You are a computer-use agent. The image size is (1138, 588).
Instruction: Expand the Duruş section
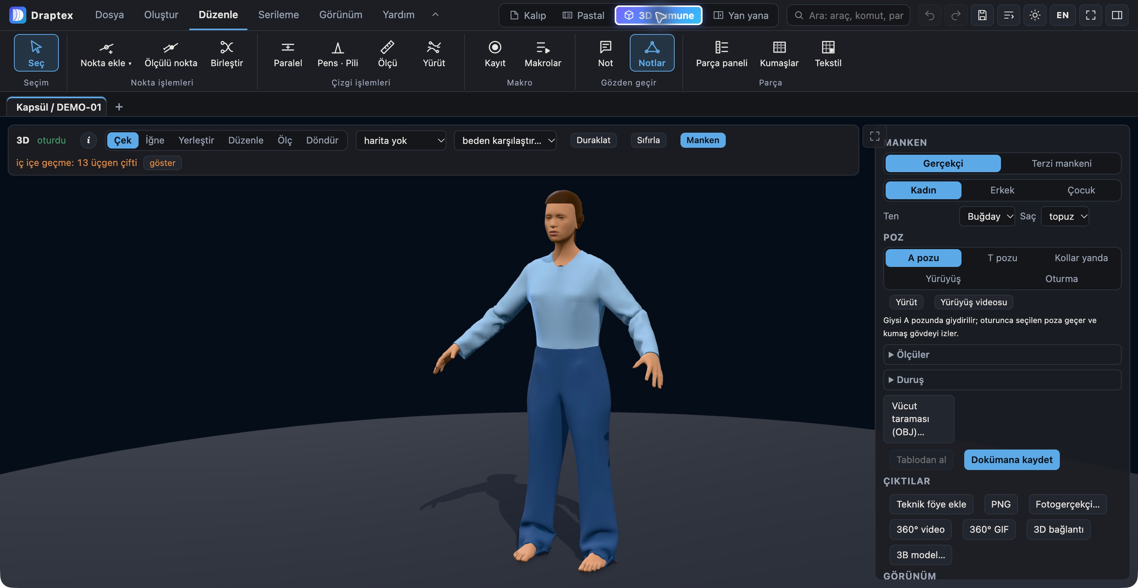point(1002,379)
